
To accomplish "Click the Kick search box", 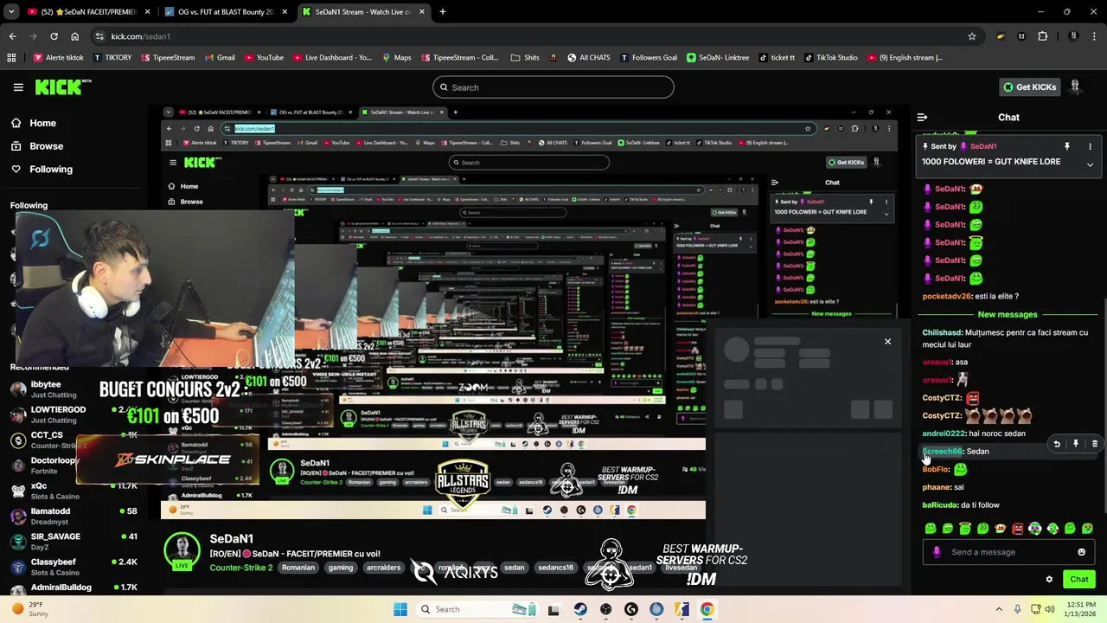I will point(553,87).
